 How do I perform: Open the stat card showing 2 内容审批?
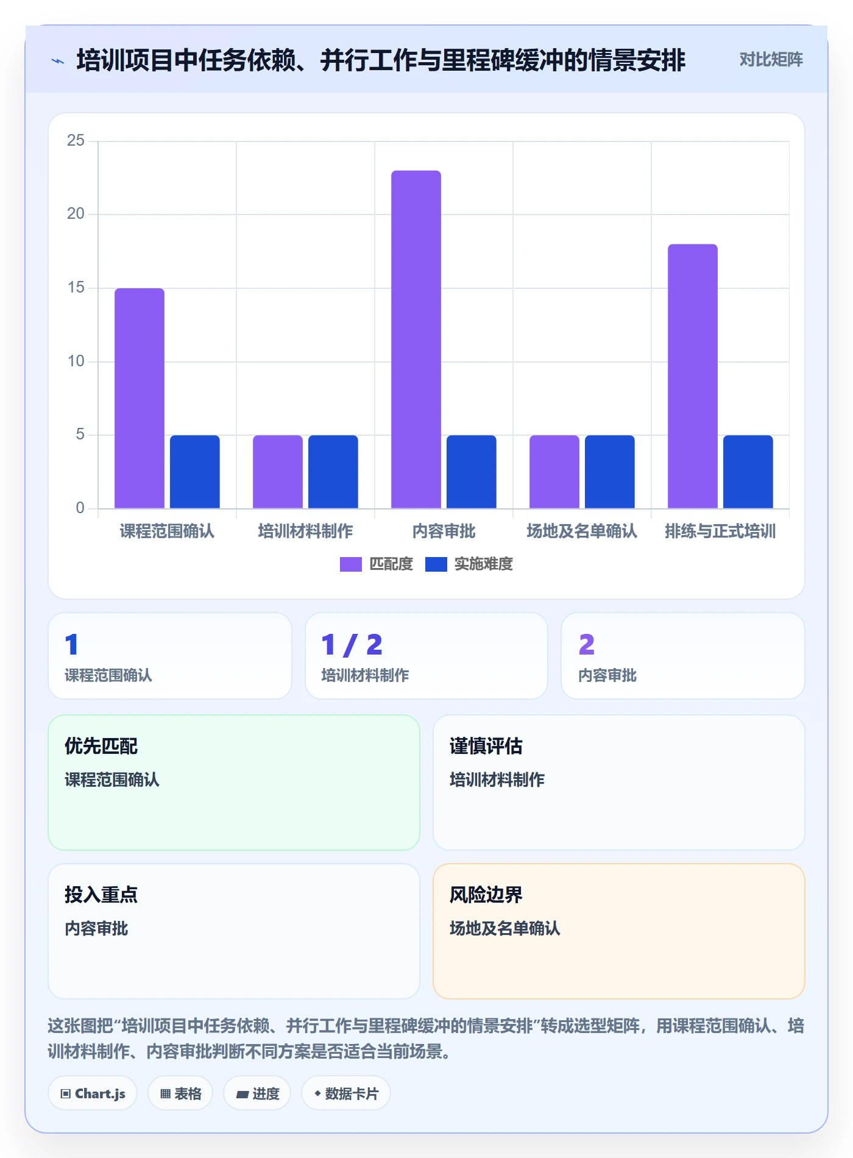(x=683, y=656)
